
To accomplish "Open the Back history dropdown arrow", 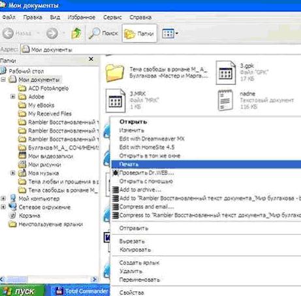I will tap(39, 33).
